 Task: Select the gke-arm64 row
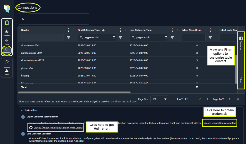[126, 68]
